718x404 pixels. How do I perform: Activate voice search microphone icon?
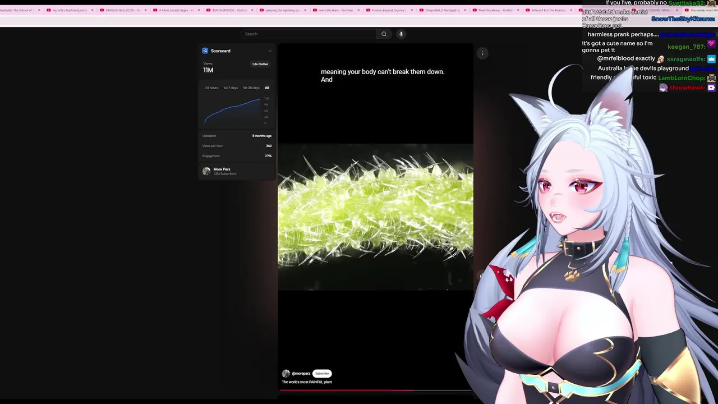401,34
